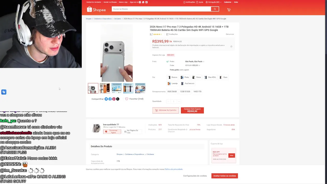Share product via Pinterest icon
The width and height of the screenshot is (327, 184).
pos(114,99)
